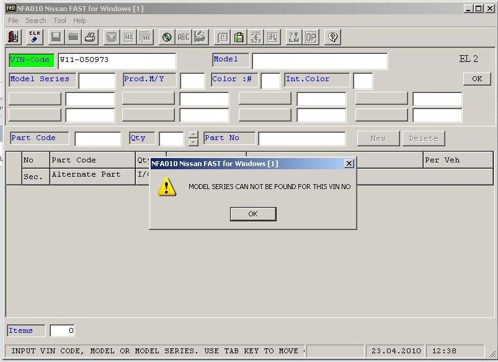The width and height of the screenshot is (498, 362).
Task: Click the stacked multi-SEC sections icon
Action: coord(145,37)
